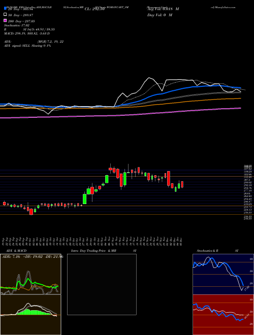Click the 'Intra Day Trading Price & MR' panel title

click(93, 251)
